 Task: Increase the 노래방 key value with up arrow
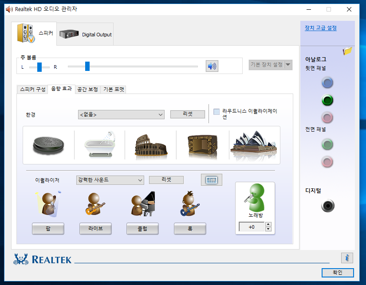click(x=268, y=224)
